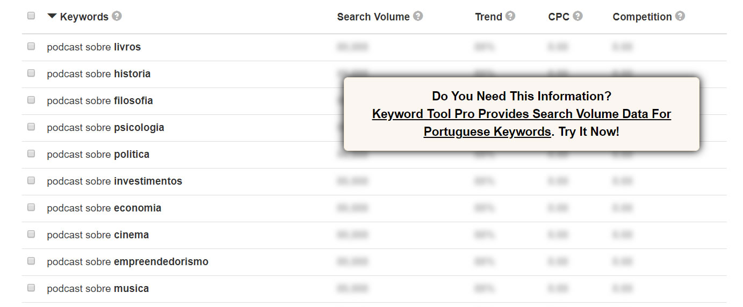The height and width of the screenshot is (307, 743).
Task: Sort by the Search Volume column header
Action: pyautogui.click(x=373, y=17)
